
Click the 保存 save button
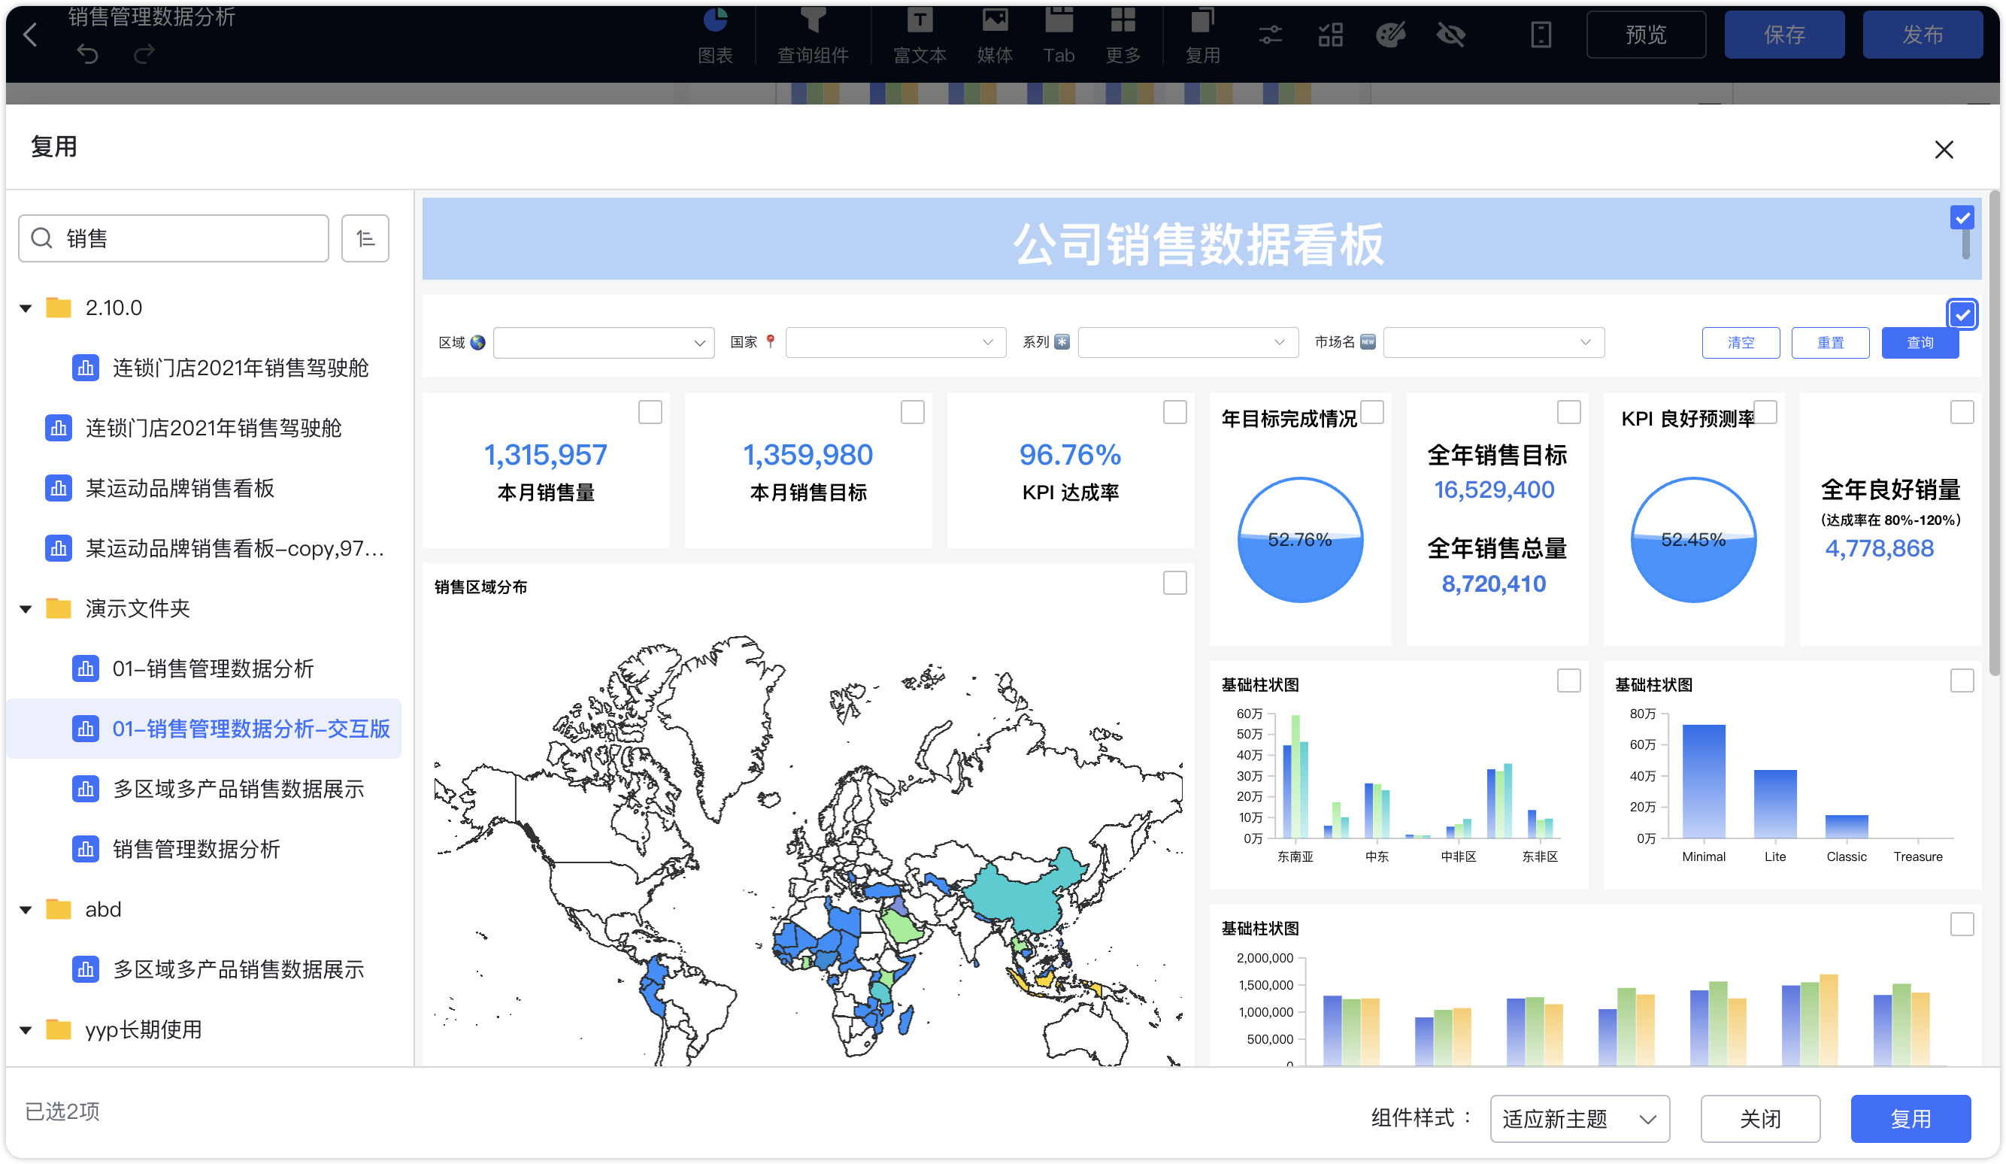1784,35
